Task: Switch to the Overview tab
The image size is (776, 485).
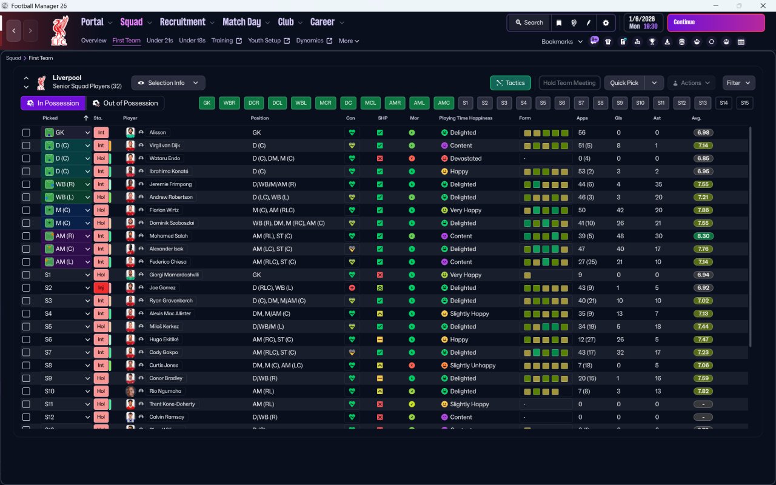Action: 94,41
